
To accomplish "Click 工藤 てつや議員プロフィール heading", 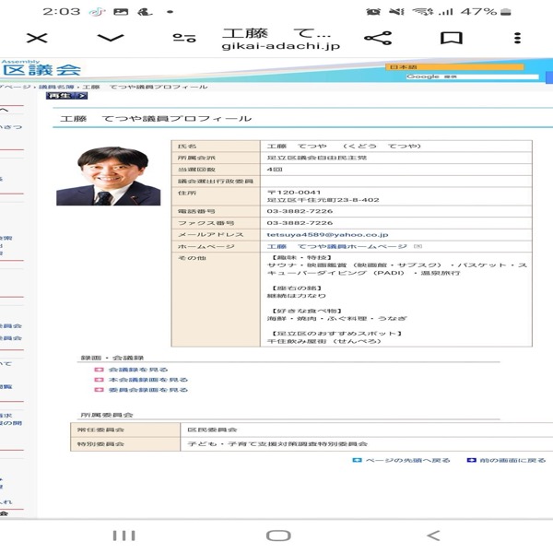I will (156, 119).
